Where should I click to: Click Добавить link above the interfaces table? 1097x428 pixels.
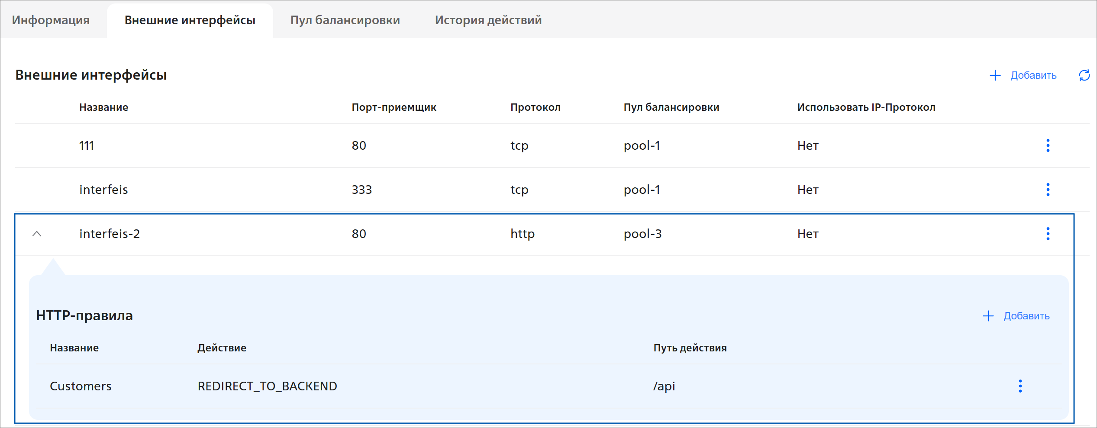[1033, 75]
